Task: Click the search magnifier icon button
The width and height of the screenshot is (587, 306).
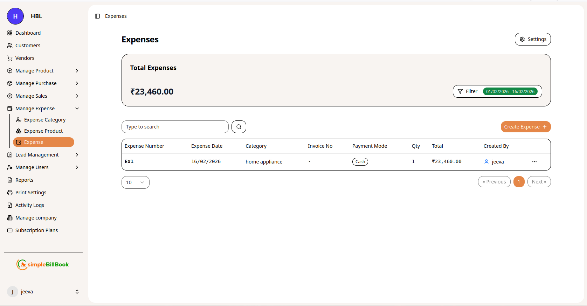Action: click(239, 127)
